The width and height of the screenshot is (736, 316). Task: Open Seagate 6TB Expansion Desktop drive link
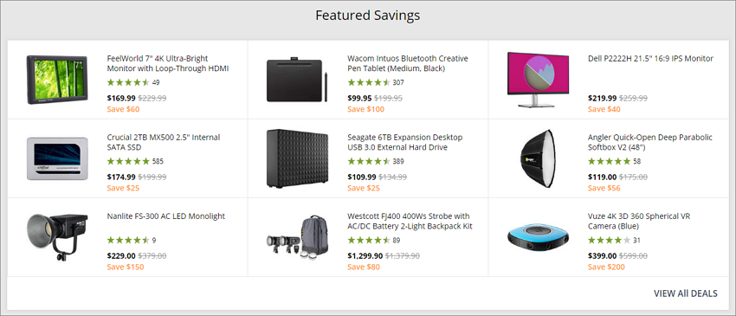point(404,142)
